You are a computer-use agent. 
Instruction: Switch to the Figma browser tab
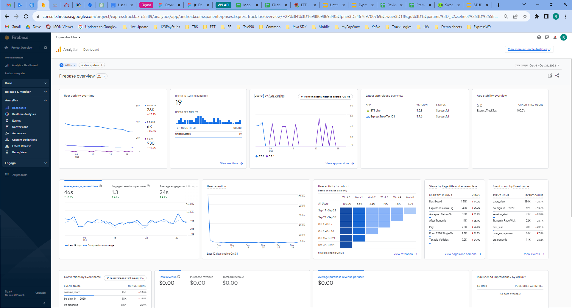pyautogui.click(x=146, y=5)
